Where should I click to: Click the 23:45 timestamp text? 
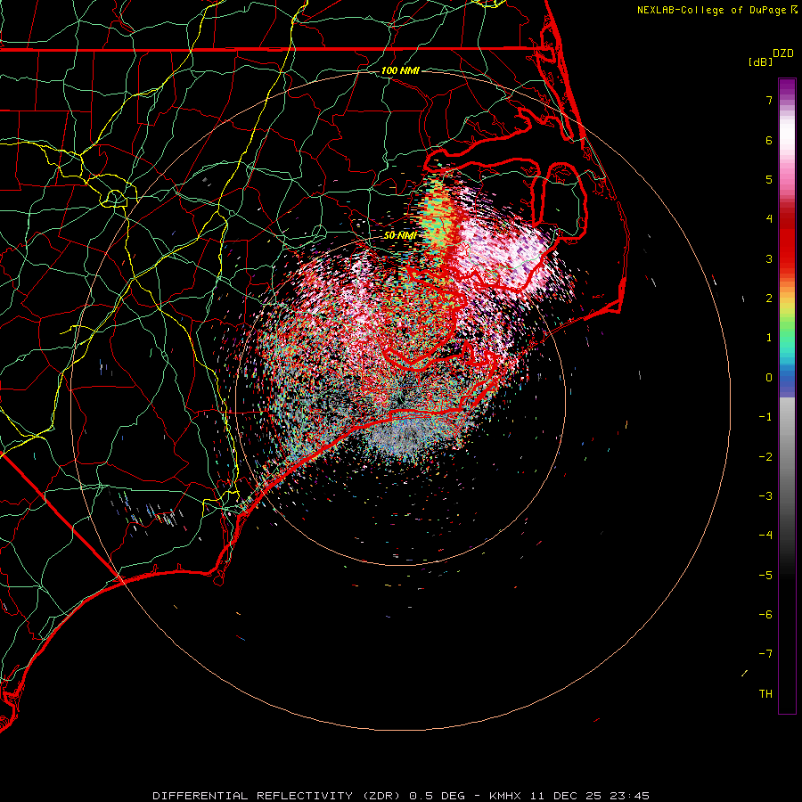(630, 796)
